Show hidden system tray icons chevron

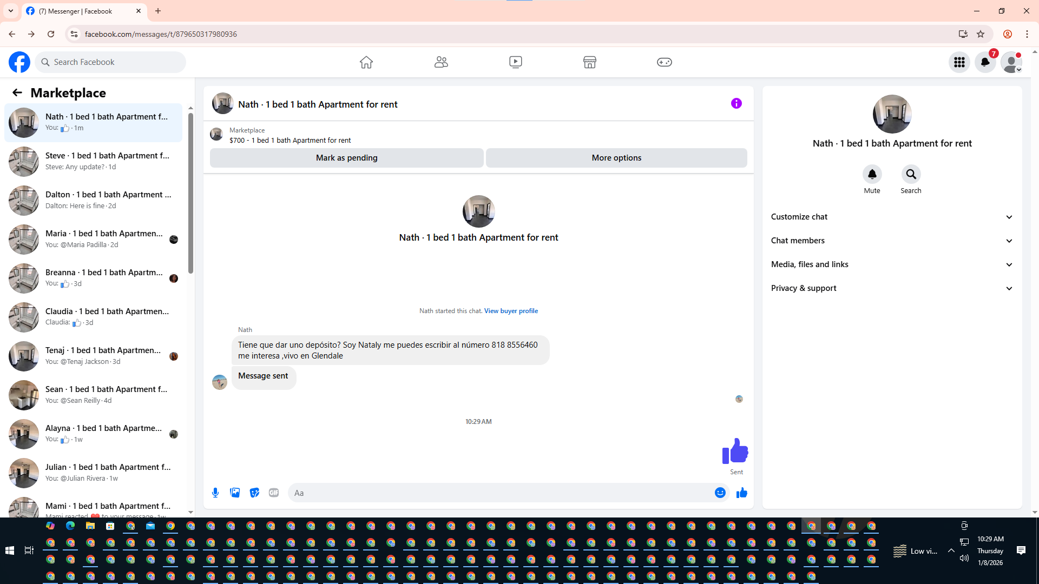pos(951,550)
